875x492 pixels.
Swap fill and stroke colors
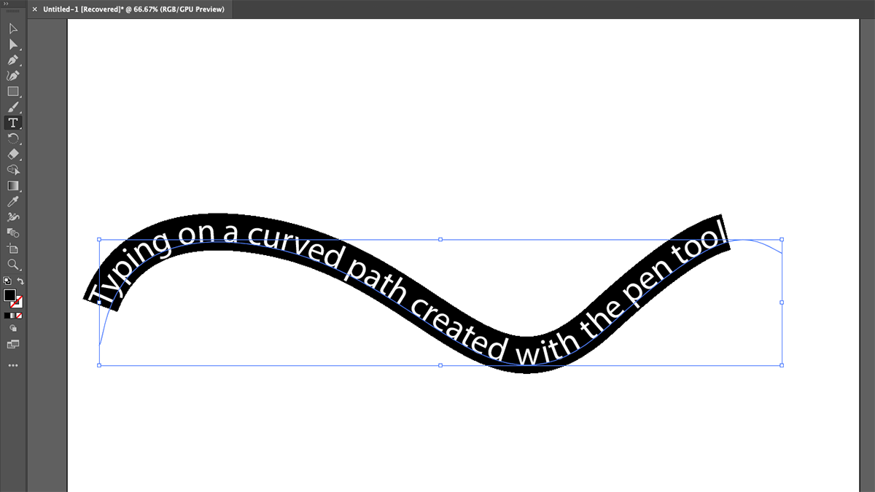pyautogui.click(x=20, y=281)
